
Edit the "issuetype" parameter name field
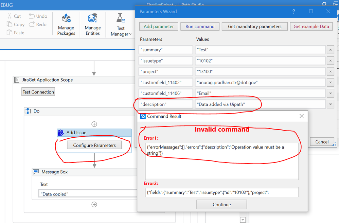coord(166,61)
